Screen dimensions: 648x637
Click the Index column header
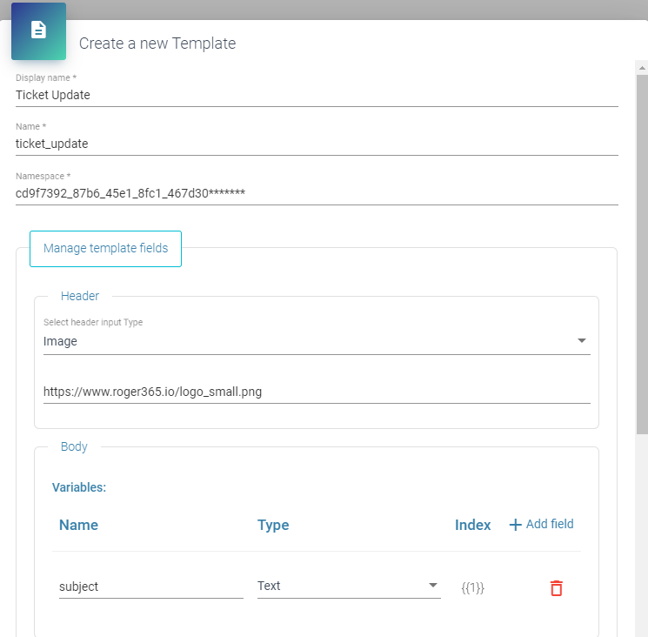pos(472,525)
